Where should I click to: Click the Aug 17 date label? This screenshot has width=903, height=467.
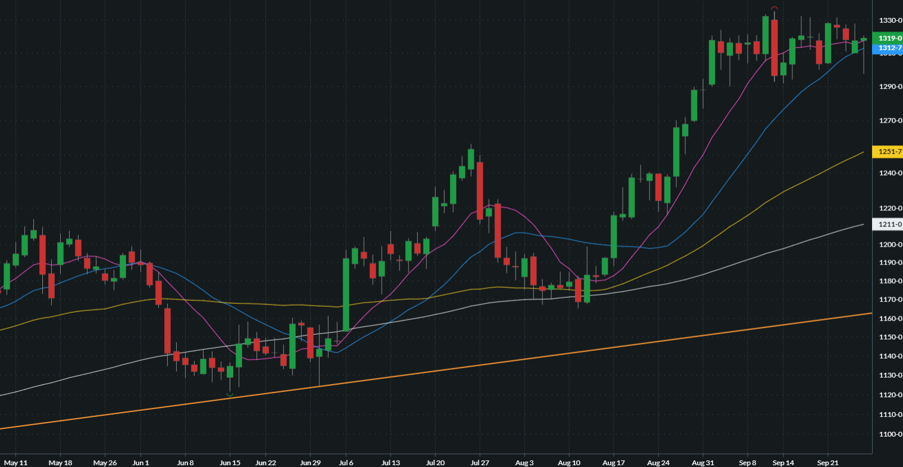click(x=614, y=462)
